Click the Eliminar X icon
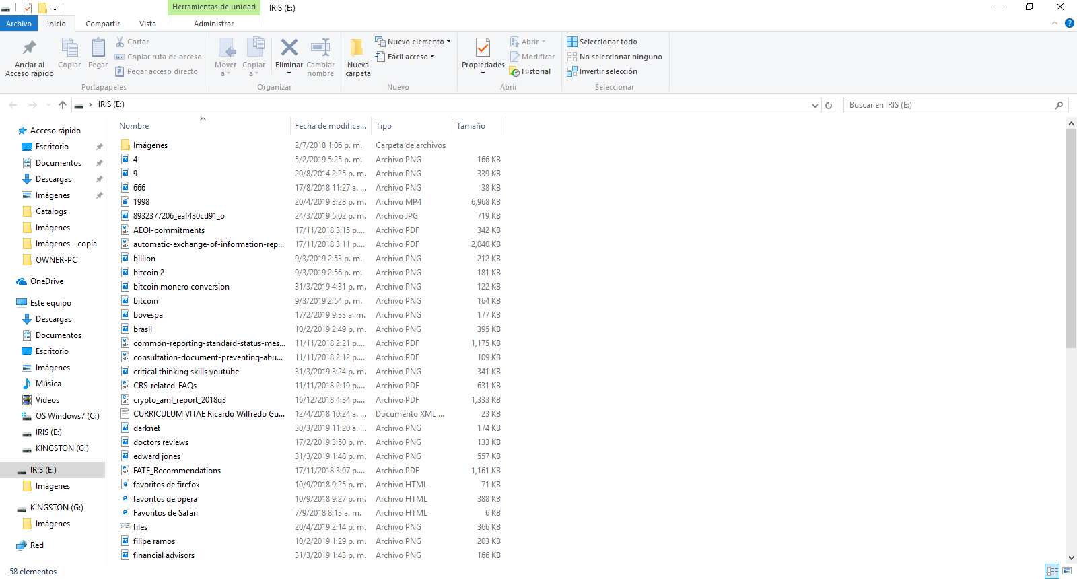 click(289, 47)
